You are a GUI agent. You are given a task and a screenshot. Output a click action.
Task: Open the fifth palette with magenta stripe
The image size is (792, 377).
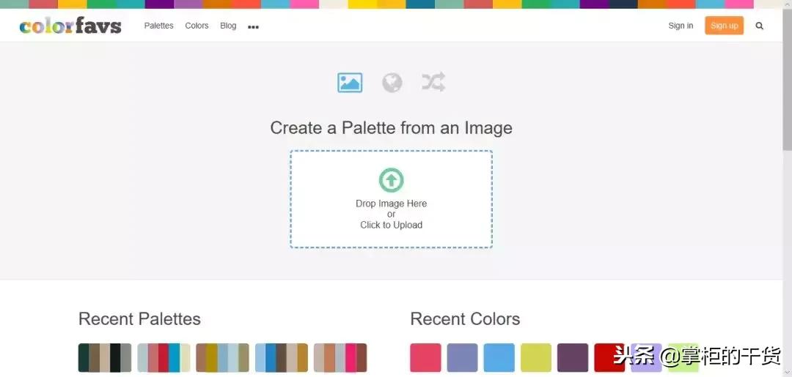click(x=340, y=358)
